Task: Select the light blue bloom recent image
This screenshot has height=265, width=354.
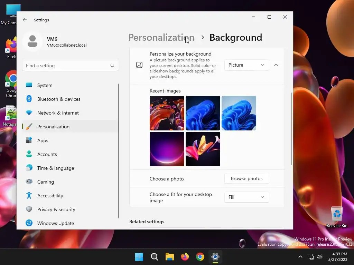Action: 239,113
